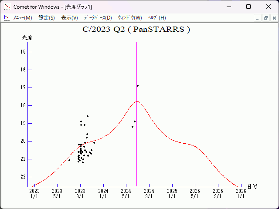This screenshot has width=279, height=209.
Task: Close the inner light curve graph window
Action: point(273,18)
